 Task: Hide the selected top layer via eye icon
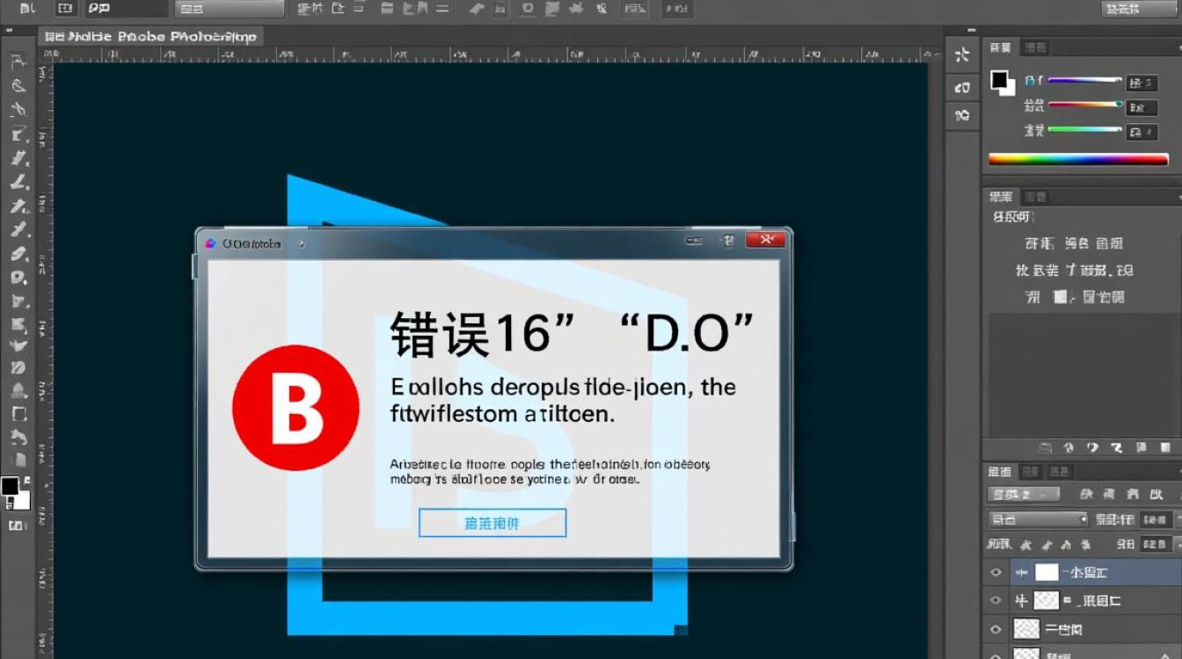(996, 573)
